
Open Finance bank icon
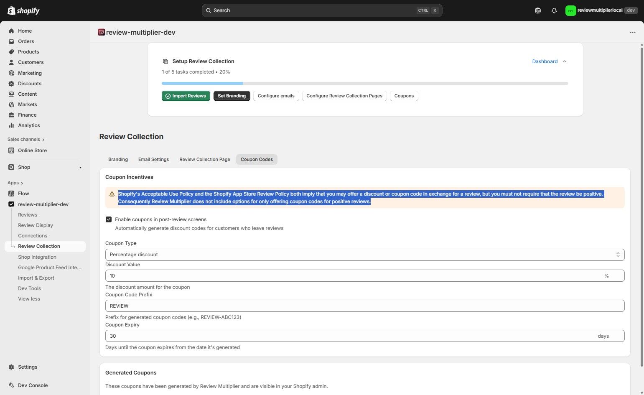(x=11, y=115)
